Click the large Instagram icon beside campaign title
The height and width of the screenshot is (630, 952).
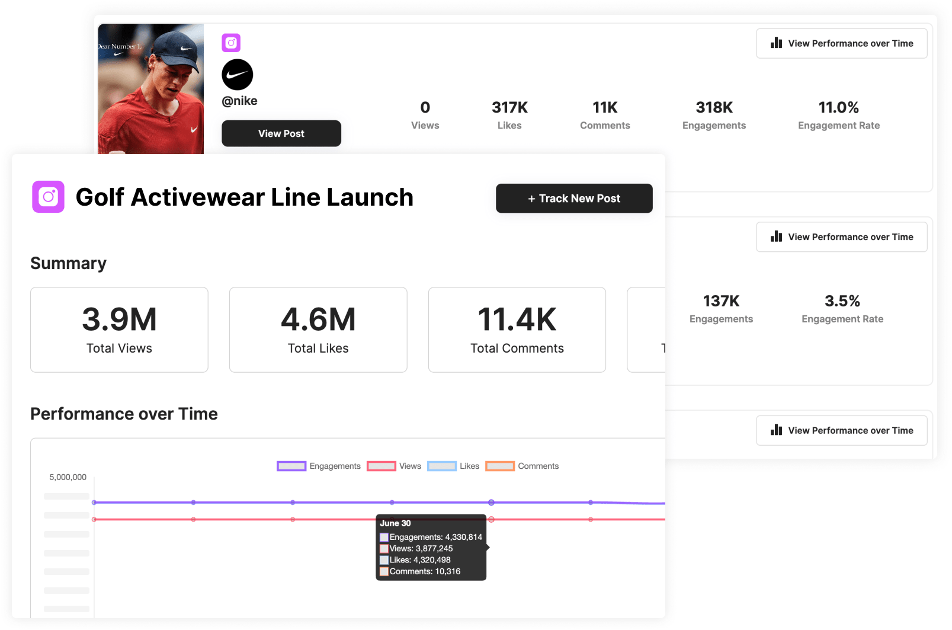48,197
